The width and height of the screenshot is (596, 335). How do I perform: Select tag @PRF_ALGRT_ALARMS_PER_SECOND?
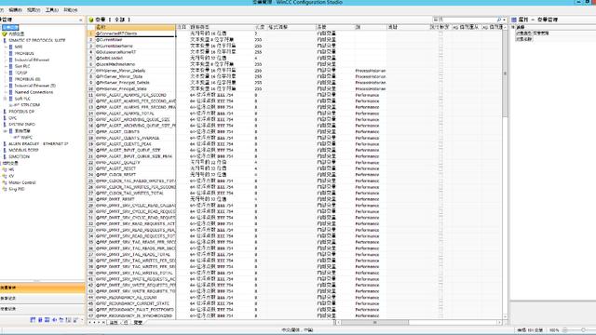(134, 95)
